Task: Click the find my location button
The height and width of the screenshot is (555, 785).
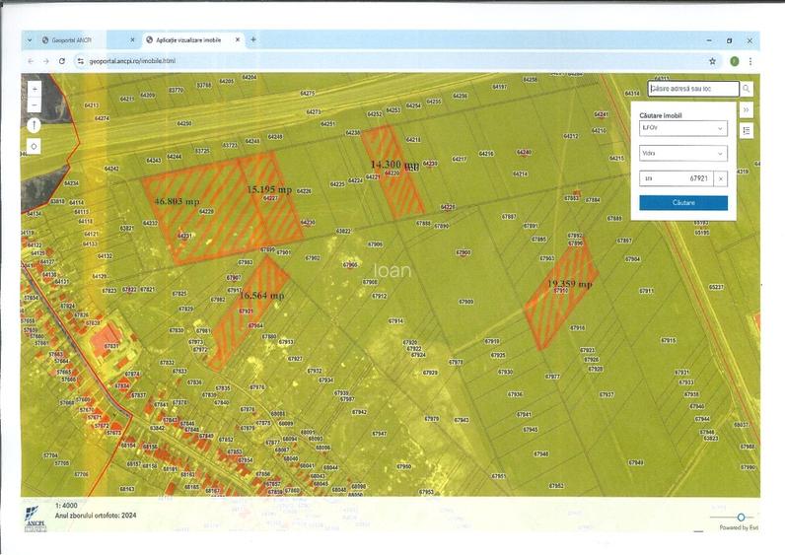Action: (35, 146)
